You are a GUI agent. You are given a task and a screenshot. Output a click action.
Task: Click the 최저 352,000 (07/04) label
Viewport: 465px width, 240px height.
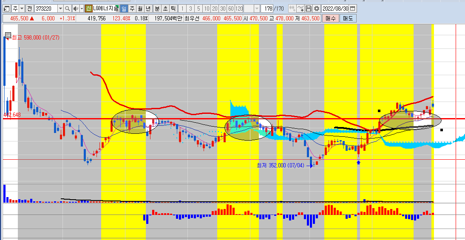280,165
